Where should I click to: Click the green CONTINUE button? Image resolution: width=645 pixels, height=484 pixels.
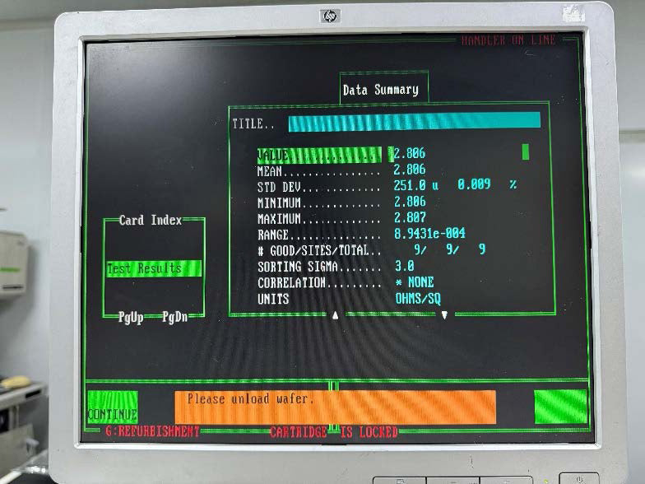pyautogui.click(x=112, y=407)
